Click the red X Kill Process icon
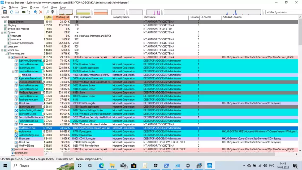 point(41,12)
